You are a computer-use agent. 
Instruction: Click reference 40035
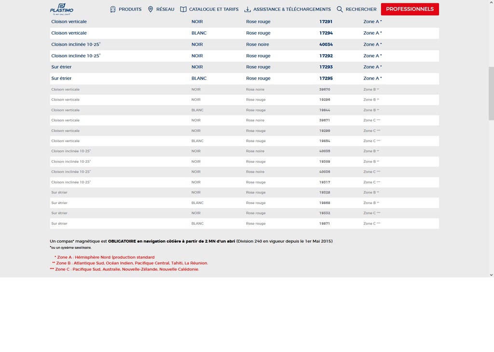coord(325,151)
